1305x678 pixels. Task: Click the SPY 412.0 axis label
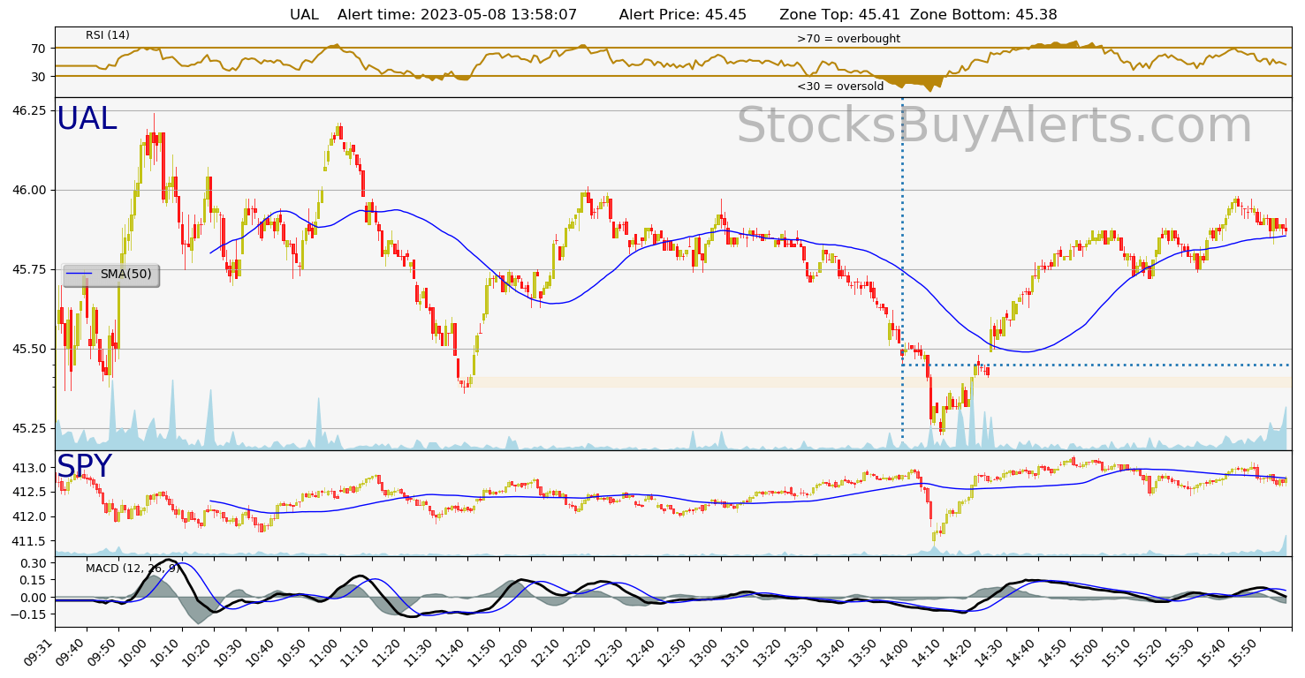(x=30, y=516)
